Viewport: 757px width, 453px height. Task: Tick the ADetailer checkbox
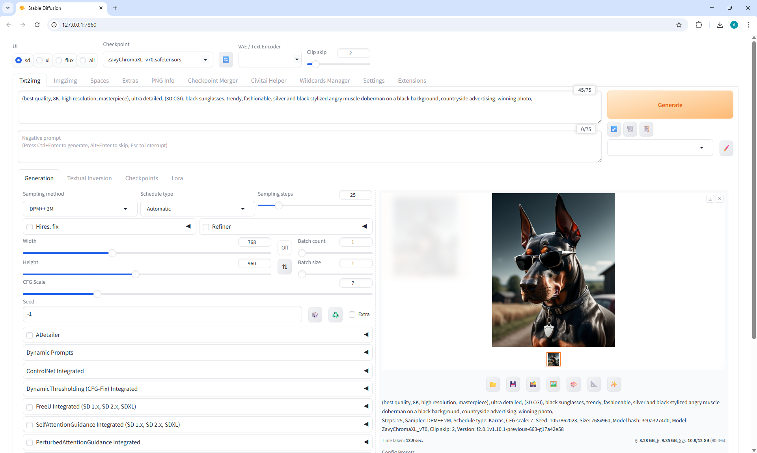coord(30,335)
